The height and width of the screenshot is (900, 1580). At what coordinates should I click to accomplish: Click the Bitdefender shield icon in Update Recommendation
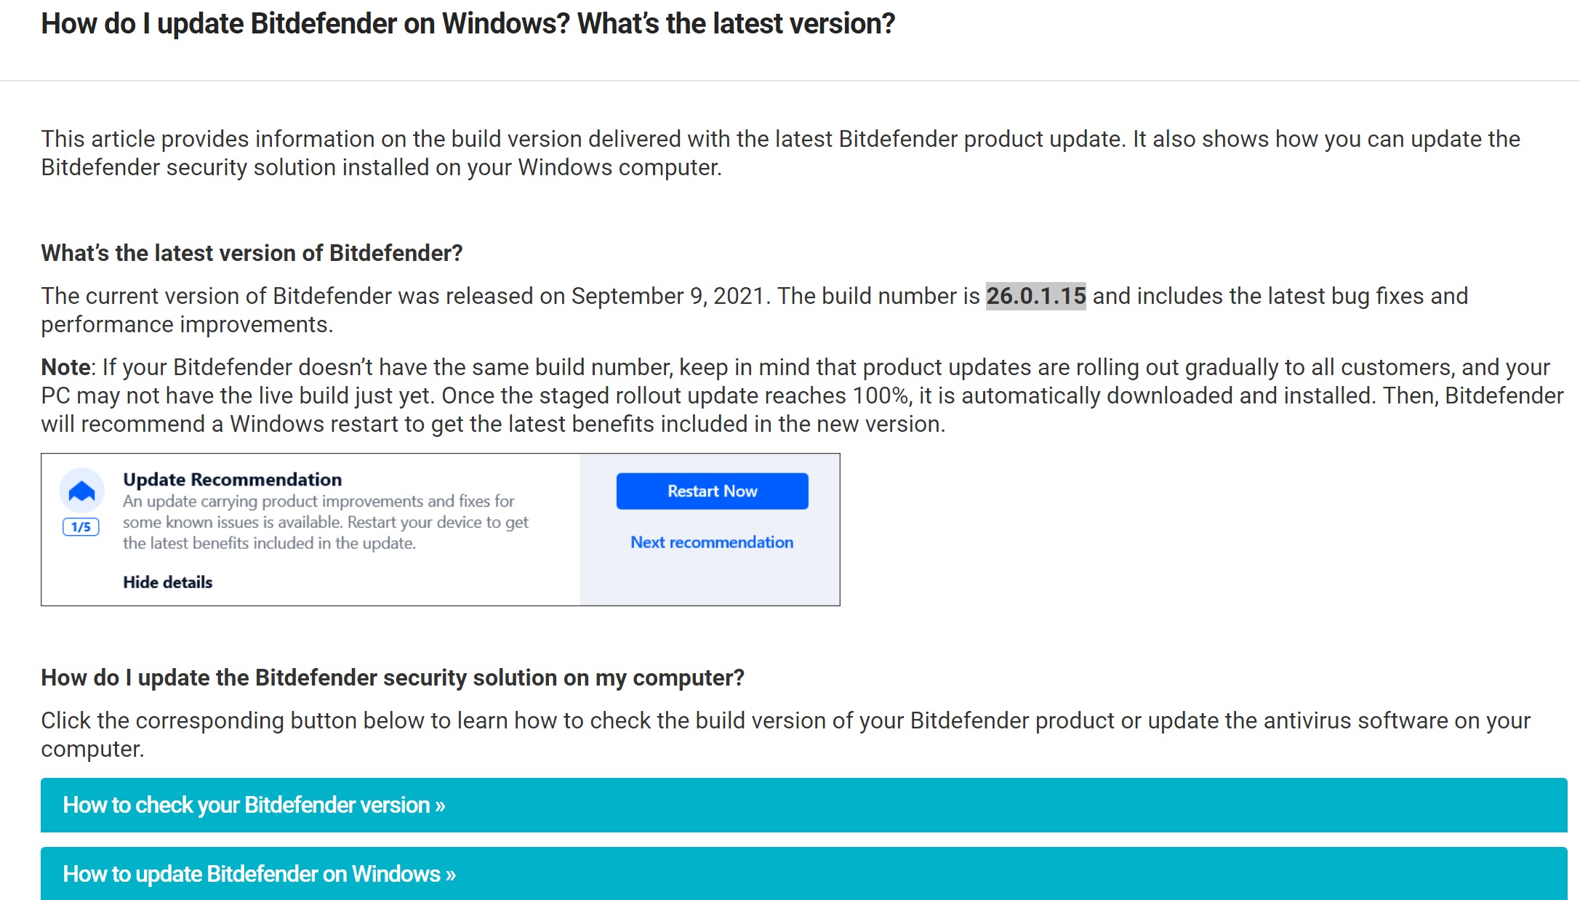(81, 491)
